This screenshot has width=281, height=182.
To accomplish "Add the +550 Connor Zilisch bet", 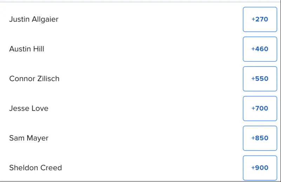I will (260, 79).
